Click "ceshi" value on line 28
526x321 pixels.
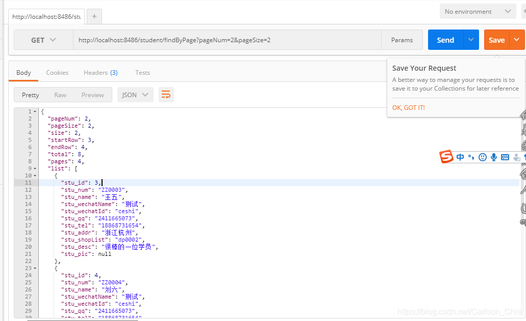pos(127,304)
